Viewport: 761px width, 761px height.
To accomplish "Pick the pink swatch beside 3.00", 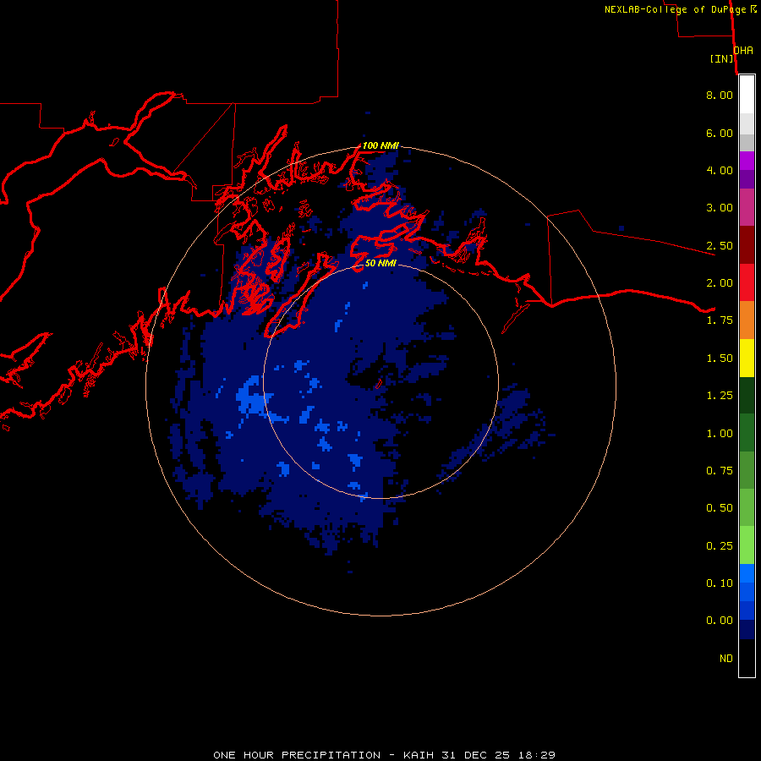I will tap(747, 207).
